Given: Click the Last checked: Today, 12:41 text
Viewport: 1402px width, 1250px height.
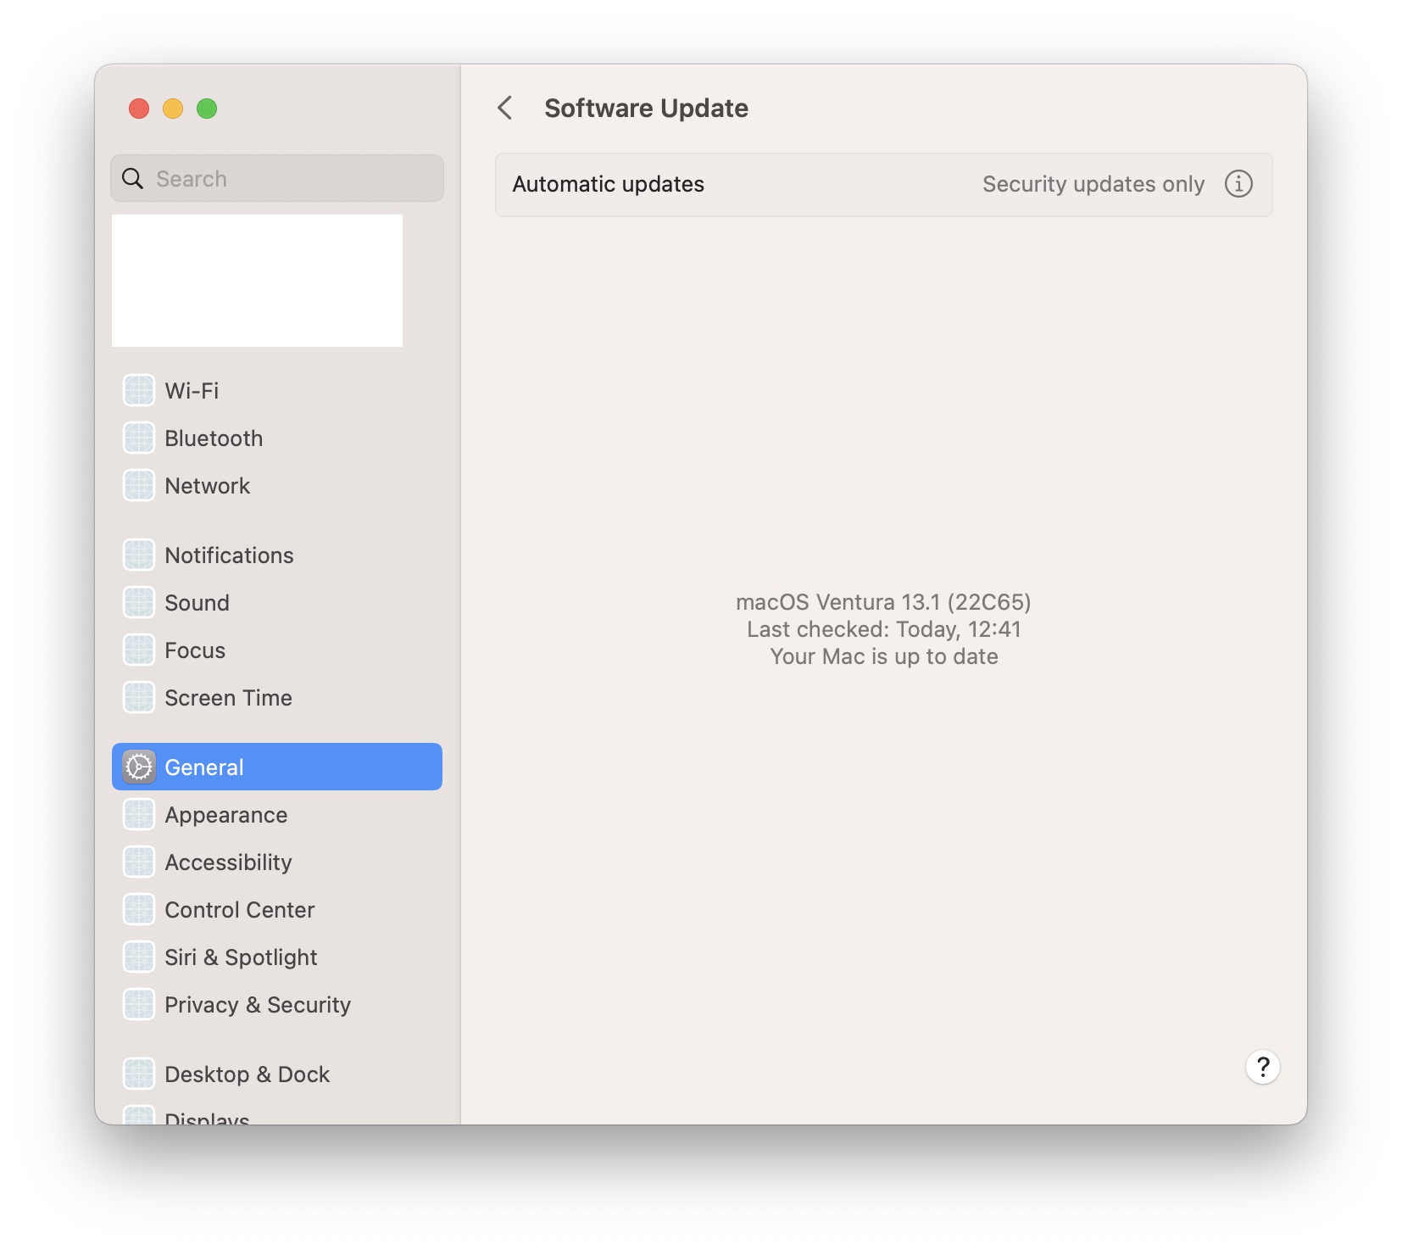Looking at the screenshot, I should pyautogui.click(x=883, y=629).
